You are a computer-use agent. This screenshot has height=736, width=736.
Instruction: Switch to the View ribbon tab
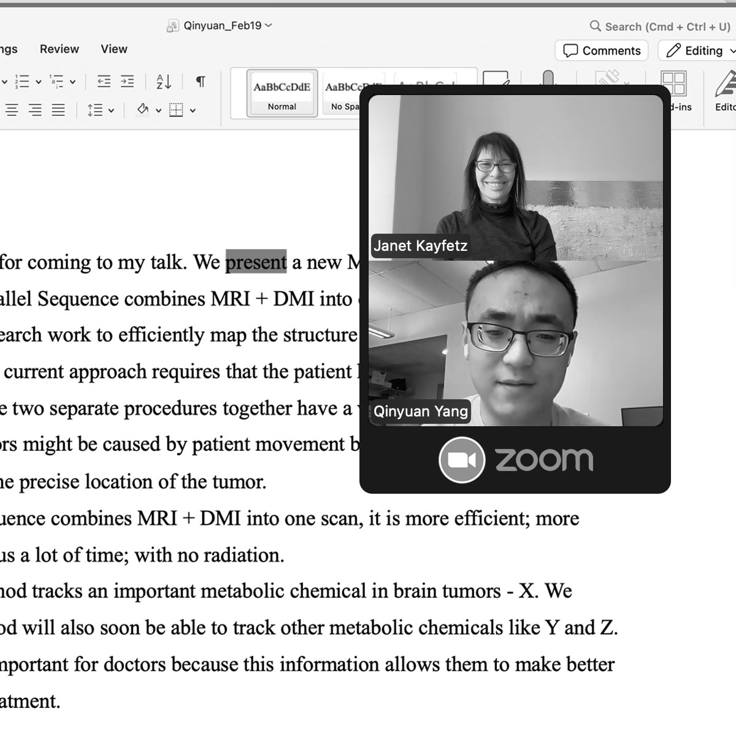pyautogui.click(x=114, y=49)
